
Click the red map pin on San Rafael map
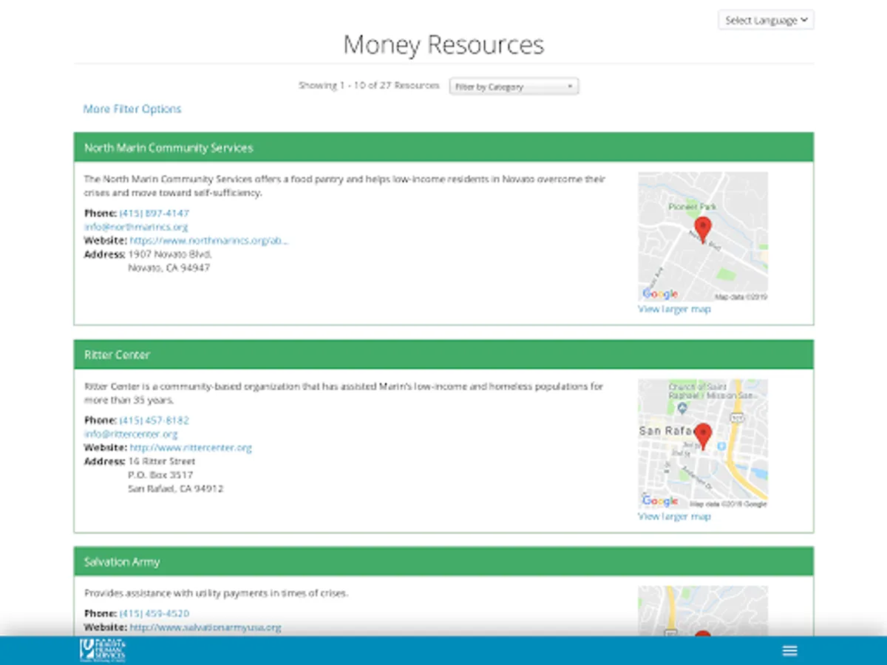coord(703,437)
